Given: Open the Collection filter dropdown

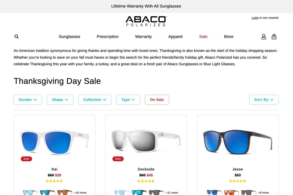Looking at the screenshot, I should (95, 100).
